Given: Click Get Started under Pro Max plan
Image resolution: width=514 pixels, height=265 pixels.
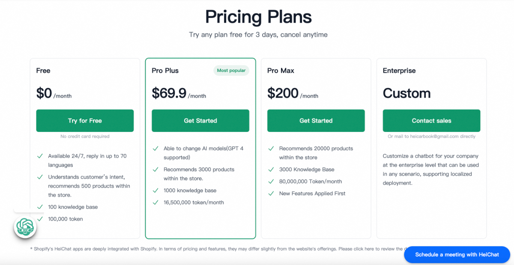Looking at the screenshot, I should pyautogui.click(x=316, y=121).
